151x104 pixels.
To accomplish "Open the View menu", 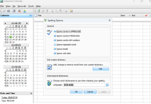I will point(8,6).
